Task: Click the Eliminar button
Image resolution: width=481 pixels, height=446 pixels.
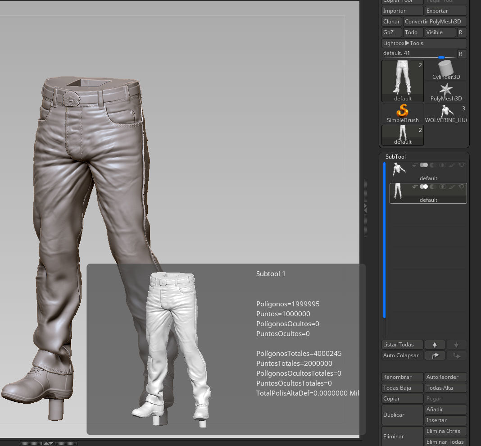Action: [x=403, y=436]
